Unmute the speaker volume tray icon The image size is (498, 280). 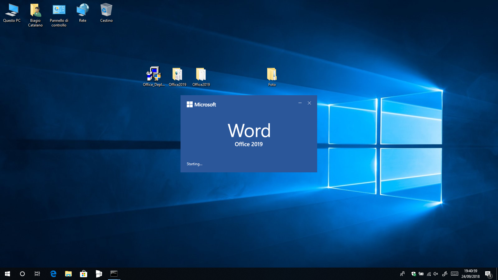[x=436, y=274]
